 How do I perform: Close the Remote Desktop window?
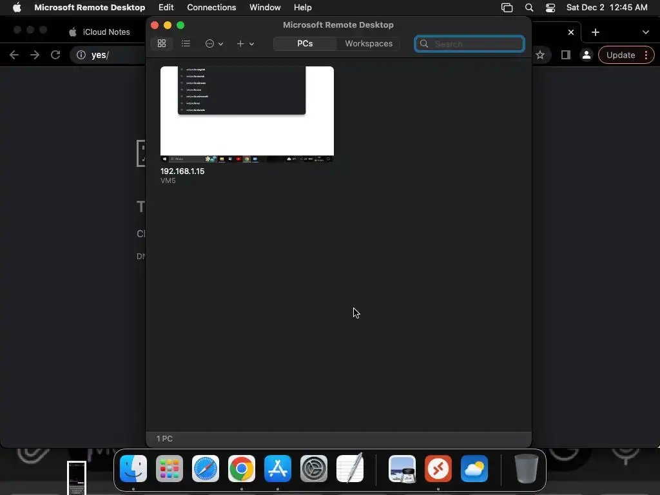point(155,25)
